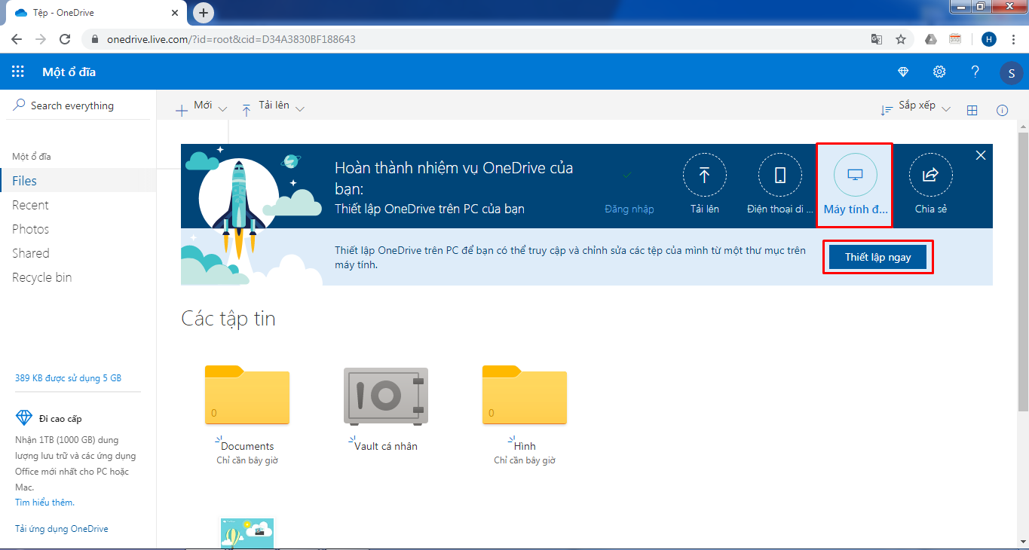
Task: Open a new browser tab
Action: 204,13
